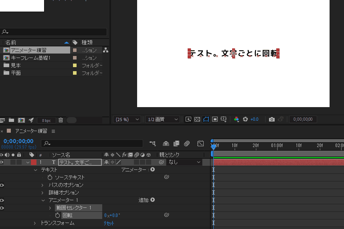The width and height of the screenshot is (344, 229).
Task: Create a new composition from project panel
Action: [x=21, y=120]
